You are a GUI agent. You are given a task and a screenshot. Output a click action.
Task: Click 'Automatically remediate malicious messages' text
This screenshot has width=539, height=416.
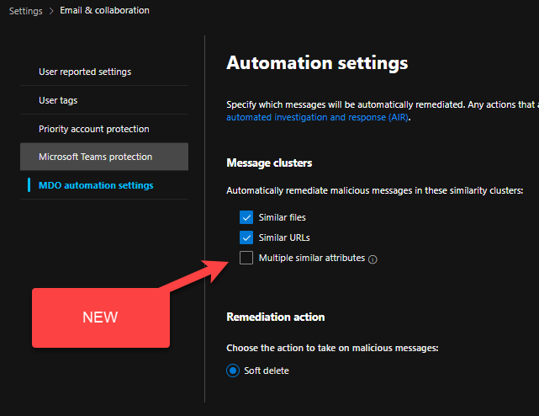pyautogui.click(x=375, y=191)
